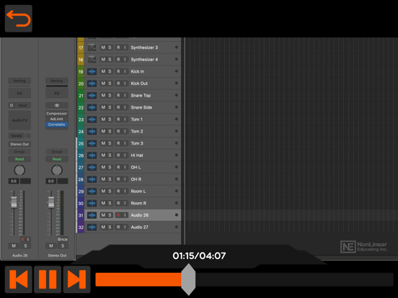Open Read automation mode on Audio 26 strip
Viewport: 398px width, 298px height.
tap(19, 159)
